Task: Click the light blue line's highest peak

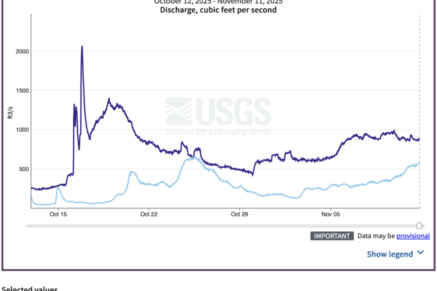Action: [x=193, y=157]
